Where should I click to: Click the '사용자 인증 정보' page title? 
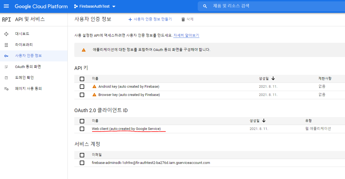[x=93, y=19]
